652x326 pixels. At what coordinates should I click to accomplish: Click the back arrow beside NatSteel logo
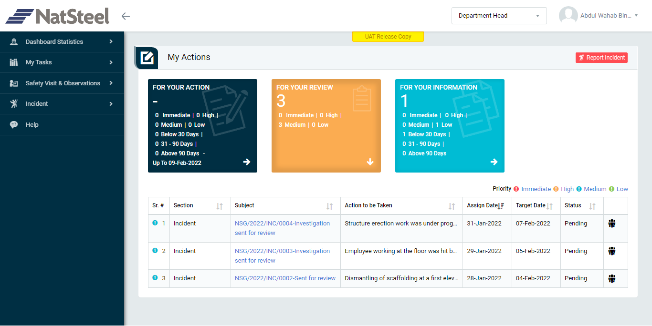[x=126, y=16]
